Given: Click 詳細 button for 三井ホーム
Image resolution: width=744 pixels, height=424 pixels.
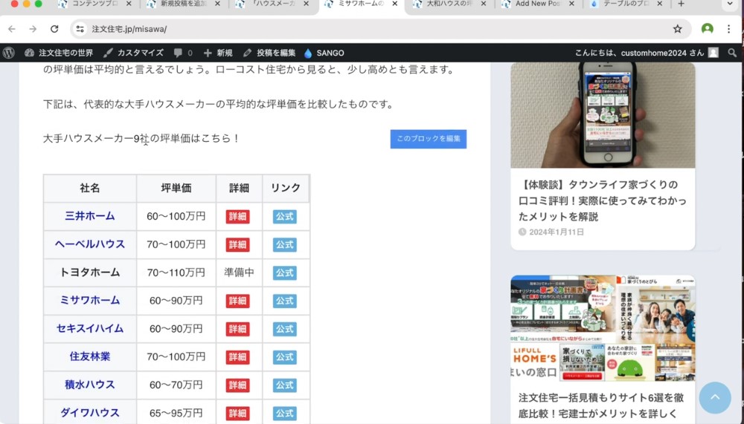Looking at the screenshot, I should pos(238,217).
